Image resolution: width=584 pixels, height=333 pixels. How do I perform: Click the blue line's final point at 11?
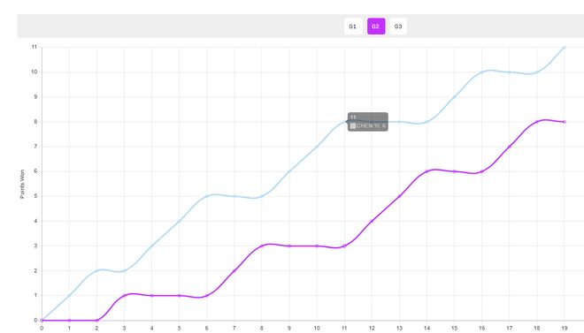(565, 48)
